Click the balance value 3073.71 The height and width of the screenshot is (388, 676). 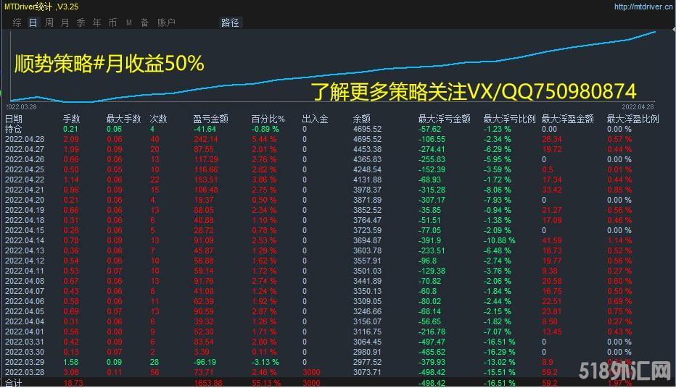coord(367,373)
